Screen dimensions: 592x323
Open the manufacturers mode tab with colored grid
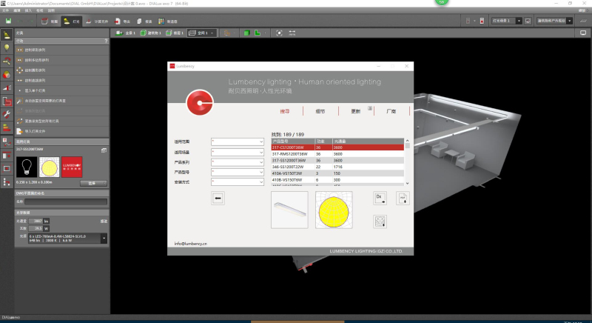168,21
